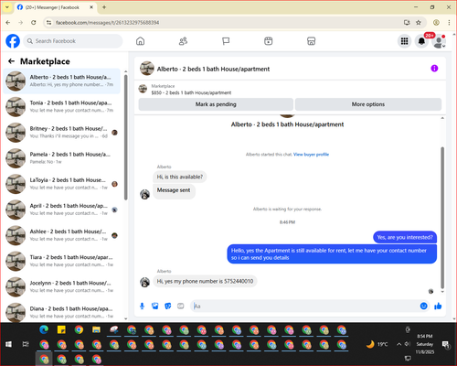Click the browser reload button
This screenshot has height=366, width=457.
coord(34,23)
